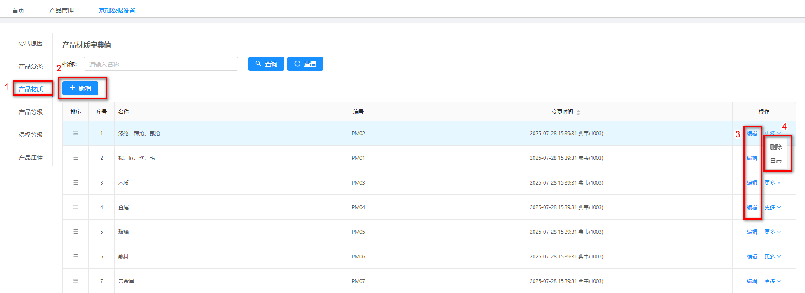Focus the 名称 search input field
Image resolution: width=805 pixels, height=293 pixels.
pyautogui.click(x=160, y=64)
